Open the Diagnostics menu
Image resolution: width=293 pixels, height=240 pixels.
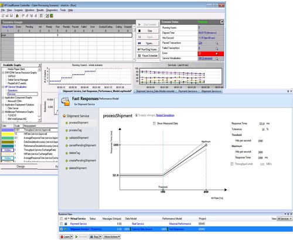tap(52, 10)
